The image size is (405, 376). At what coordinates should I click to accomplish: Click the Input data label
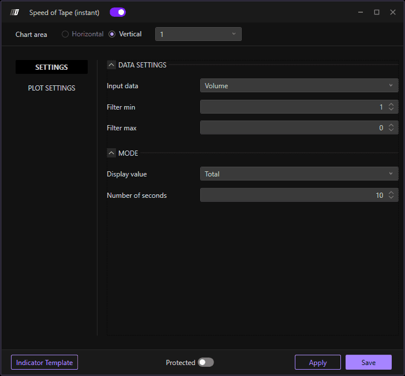click(x=122, y=86)
